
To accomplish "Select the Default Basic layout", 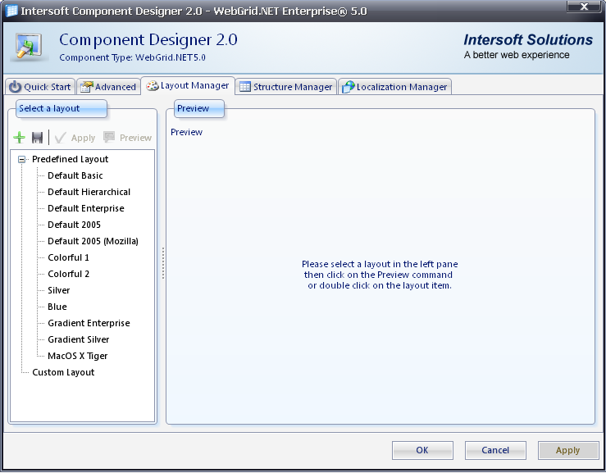I will click(x=75, y=175).
